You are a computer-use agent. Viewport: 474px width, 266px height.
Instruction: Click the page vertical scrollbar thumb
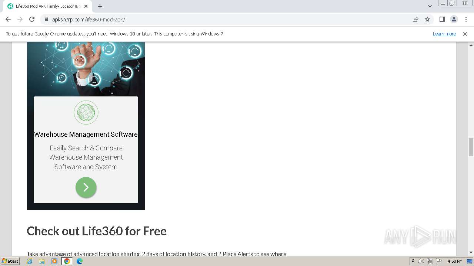[471, 147]
